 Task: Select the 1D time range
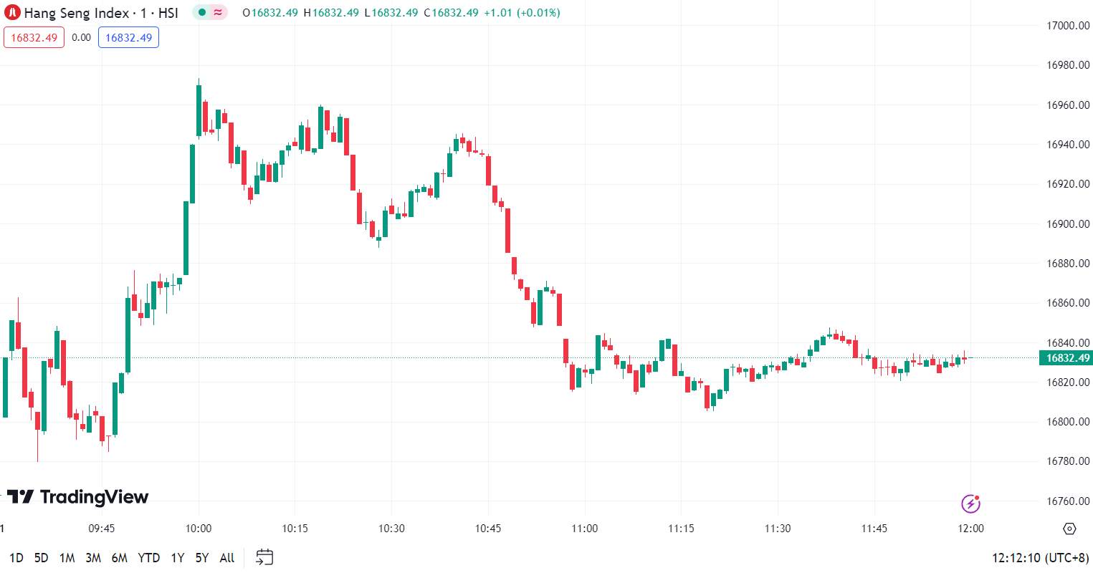[16, 558]
